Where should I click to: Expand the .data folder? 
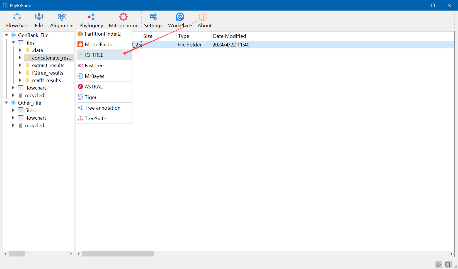[x=20, y=50]
